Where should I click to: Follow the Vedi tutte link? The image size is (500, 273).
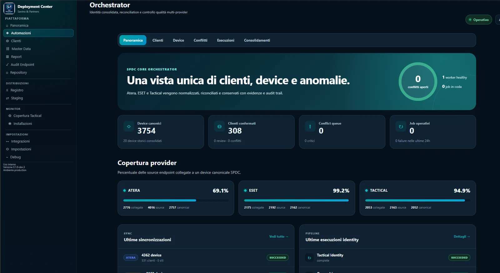(x=279, y=236)
